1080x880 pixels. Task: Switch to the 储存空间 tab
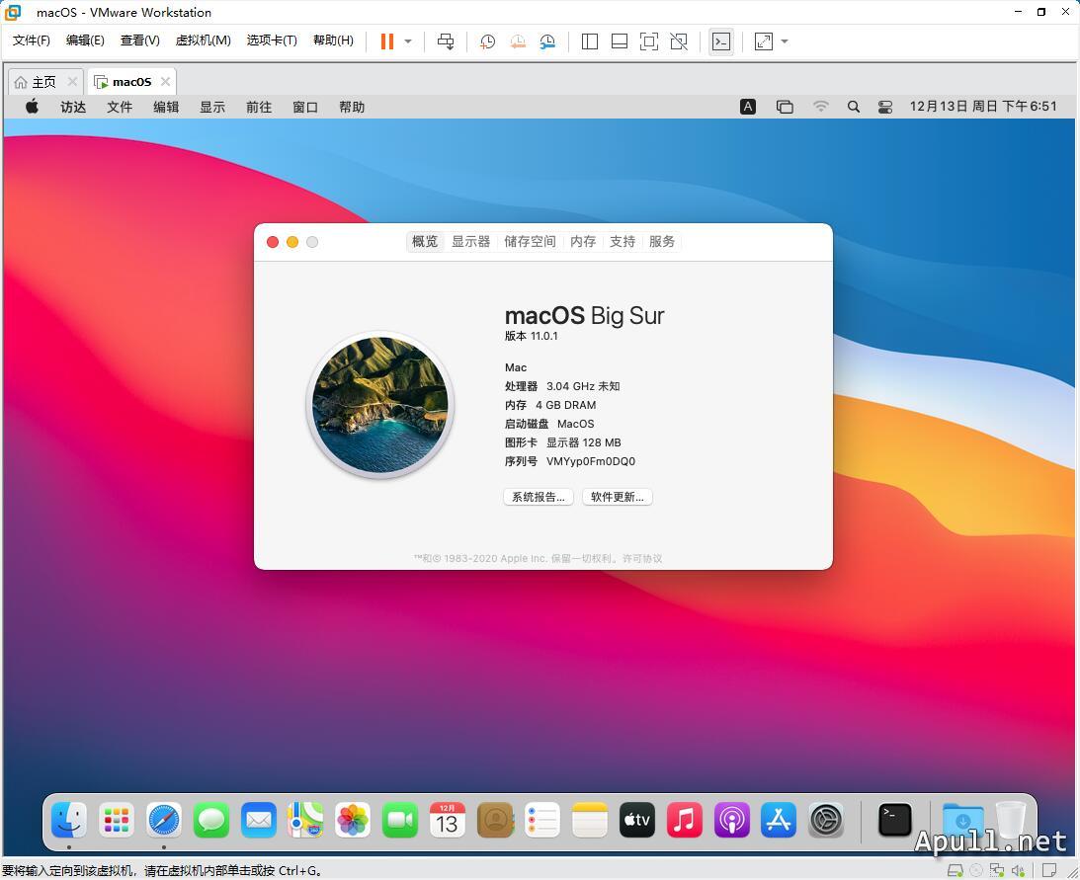pos(530,242)
